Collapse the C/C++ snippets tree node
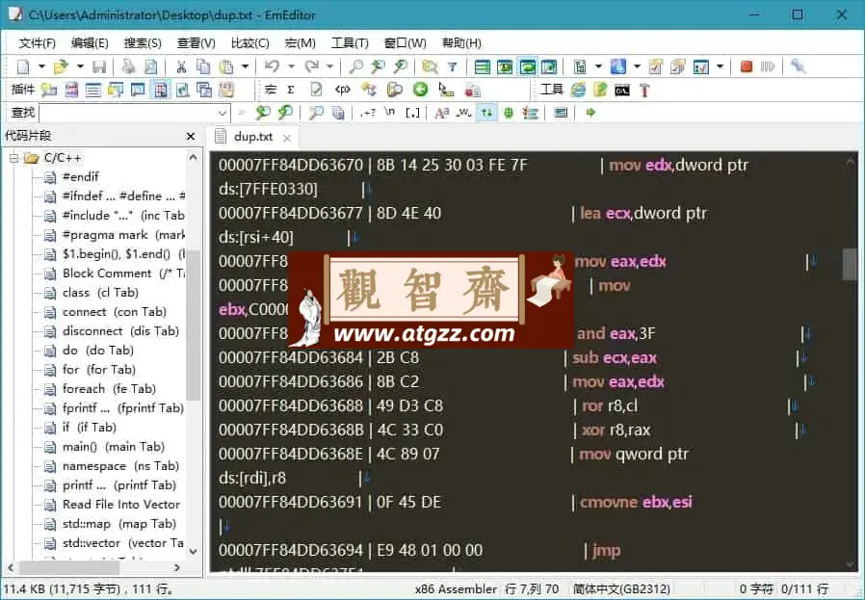Image resolution: width=865 pixels, height=600 pixels. click(14, 158)
